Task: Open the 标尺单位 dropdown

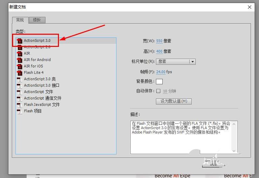Action: 176,62
